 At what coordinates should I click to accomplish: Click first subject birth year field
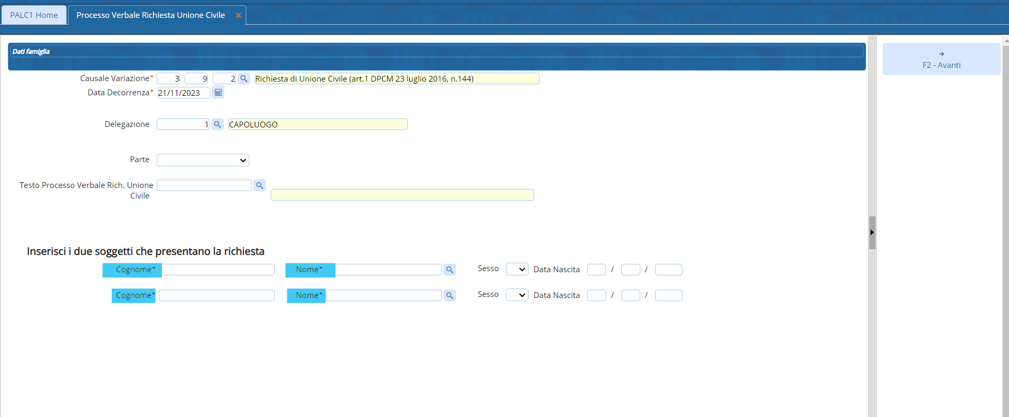pyautogui.click(x=669, y=270)
